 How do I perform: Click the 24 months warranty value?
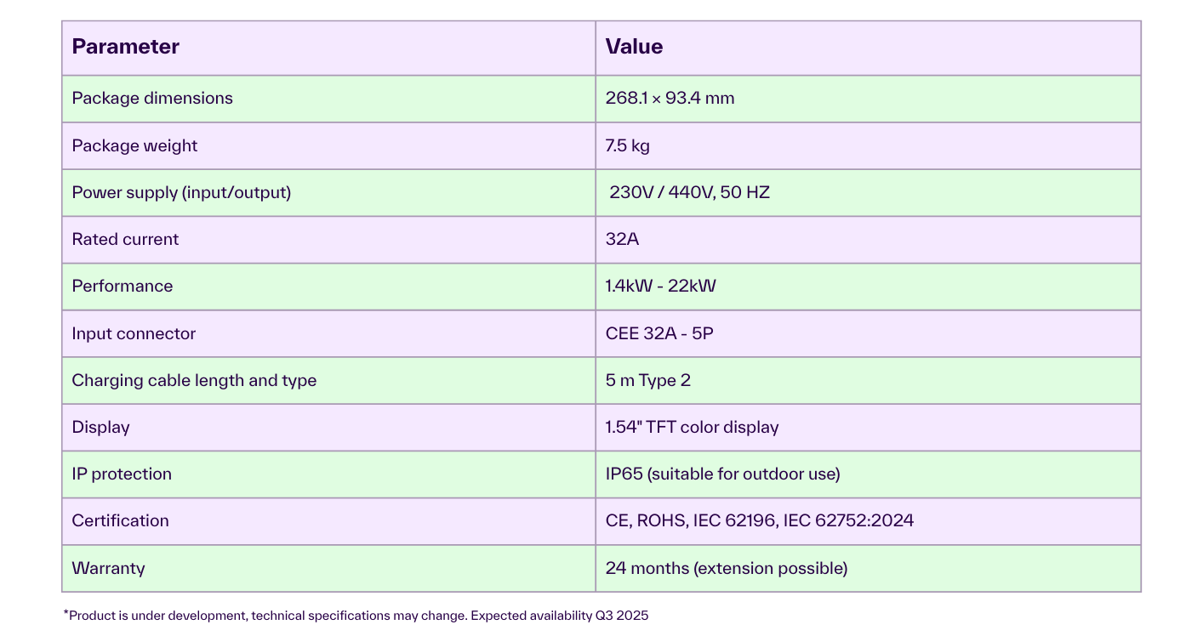click(726, 569)
